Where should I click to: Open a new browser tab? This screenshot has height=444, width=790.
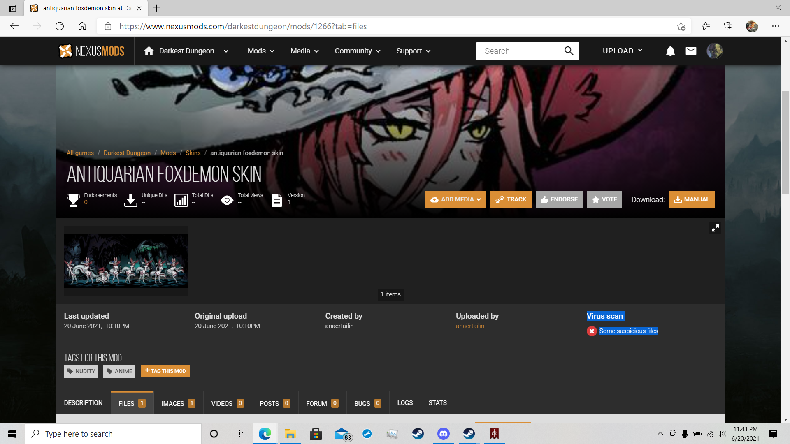pos(156,8)
